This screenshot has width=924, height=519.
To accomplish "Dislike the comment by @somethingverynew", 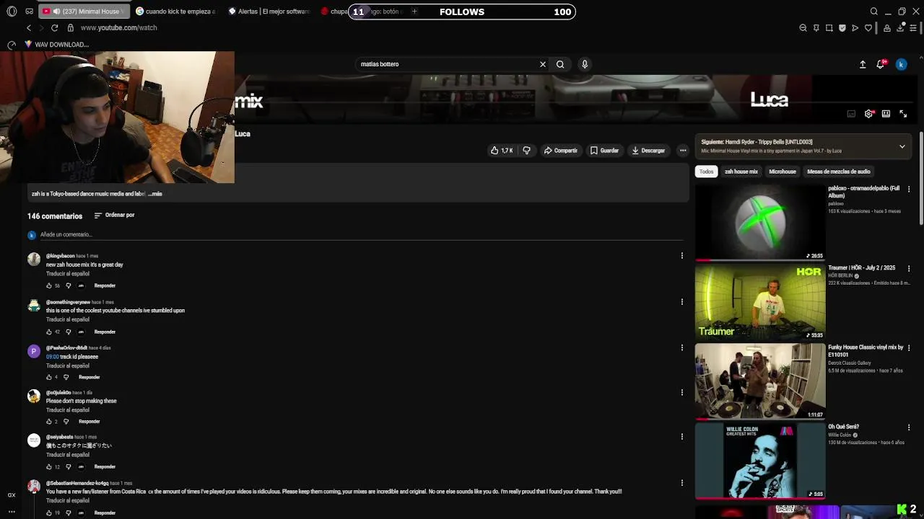I will (69, 332).
